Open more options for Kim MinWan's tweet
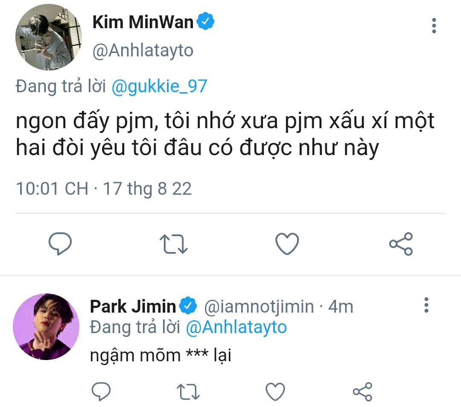The height and width of the screenshot is (407, 461). click(x=434, y=26)
